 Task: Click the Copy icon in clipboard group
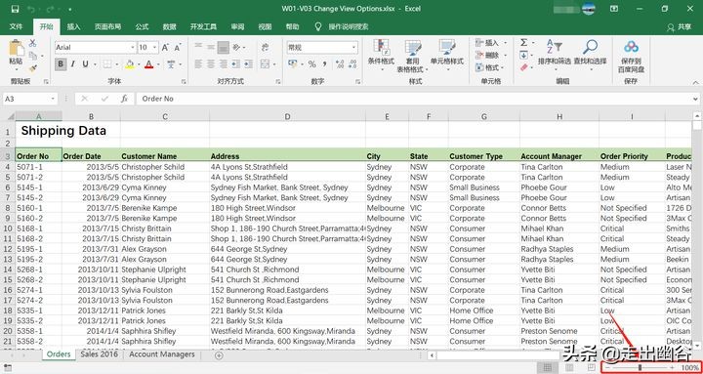(33, 56)
